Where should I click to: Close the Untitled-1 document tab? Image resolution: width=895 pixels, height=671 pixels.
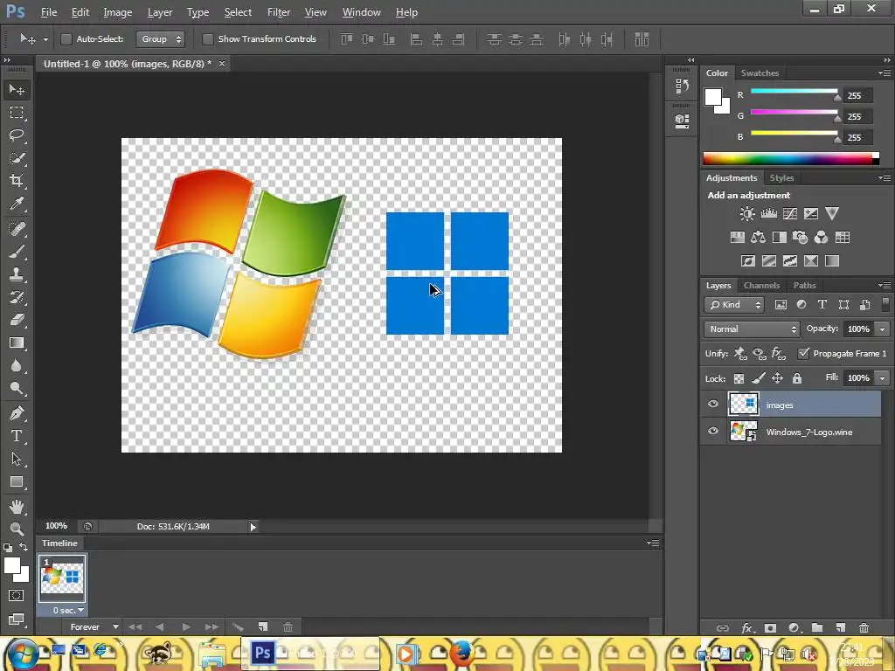(222, 63)
